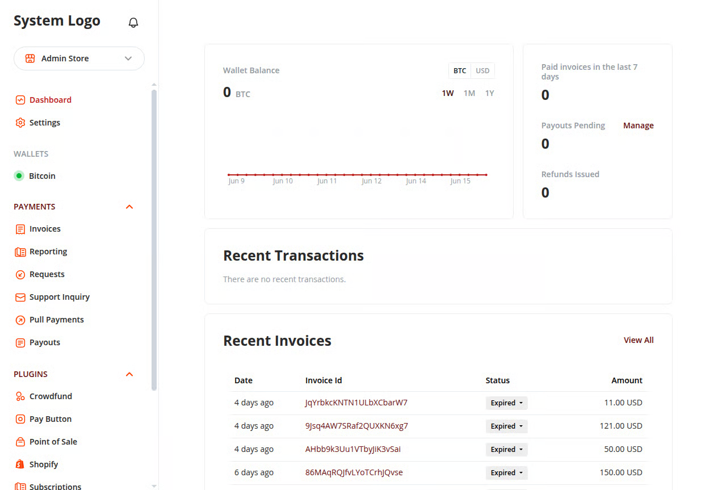The height and width of the screenshot is (490, 718).
Task: Click the Reporting icon in sidebar
Action: pos(20,252)
